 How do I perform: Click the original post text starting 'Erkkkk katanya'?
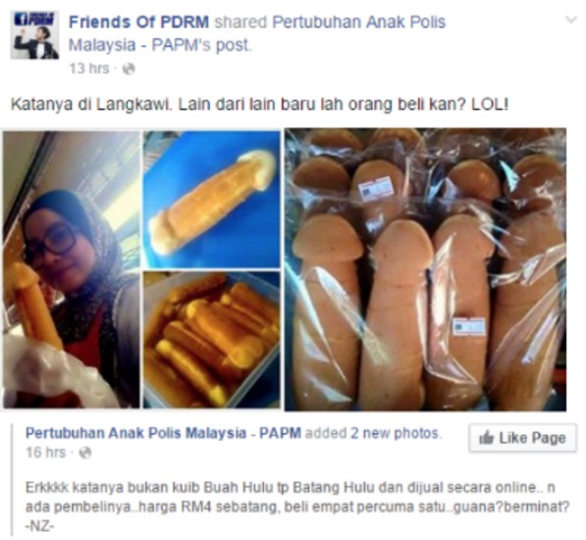297,508
